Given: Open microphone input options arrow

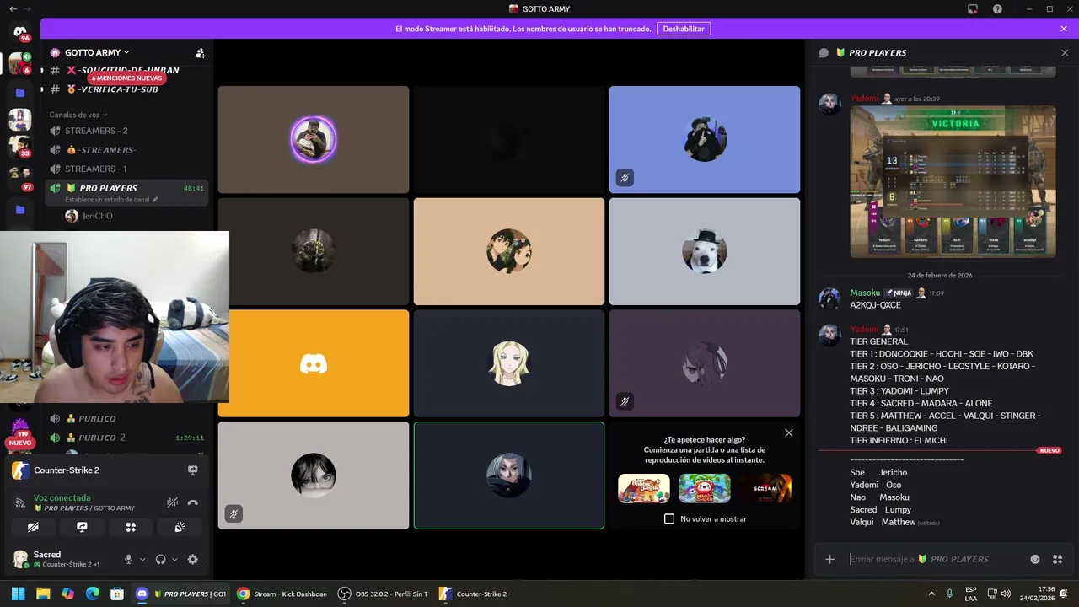Looking at the screenshot, I should pyautogui.click(x=142, y=559).
